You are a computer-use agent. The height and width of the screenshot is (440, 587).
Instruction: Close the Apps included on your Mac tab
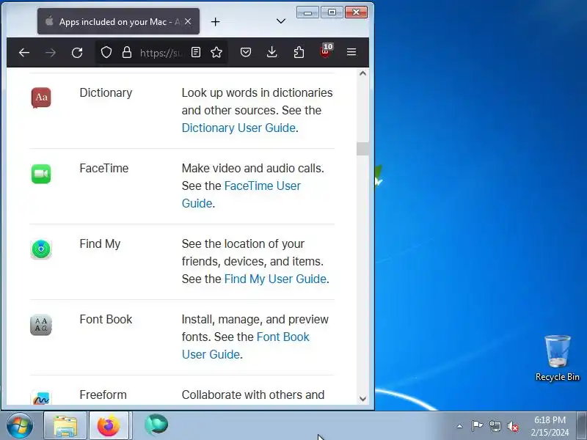(x=188, y=22)
